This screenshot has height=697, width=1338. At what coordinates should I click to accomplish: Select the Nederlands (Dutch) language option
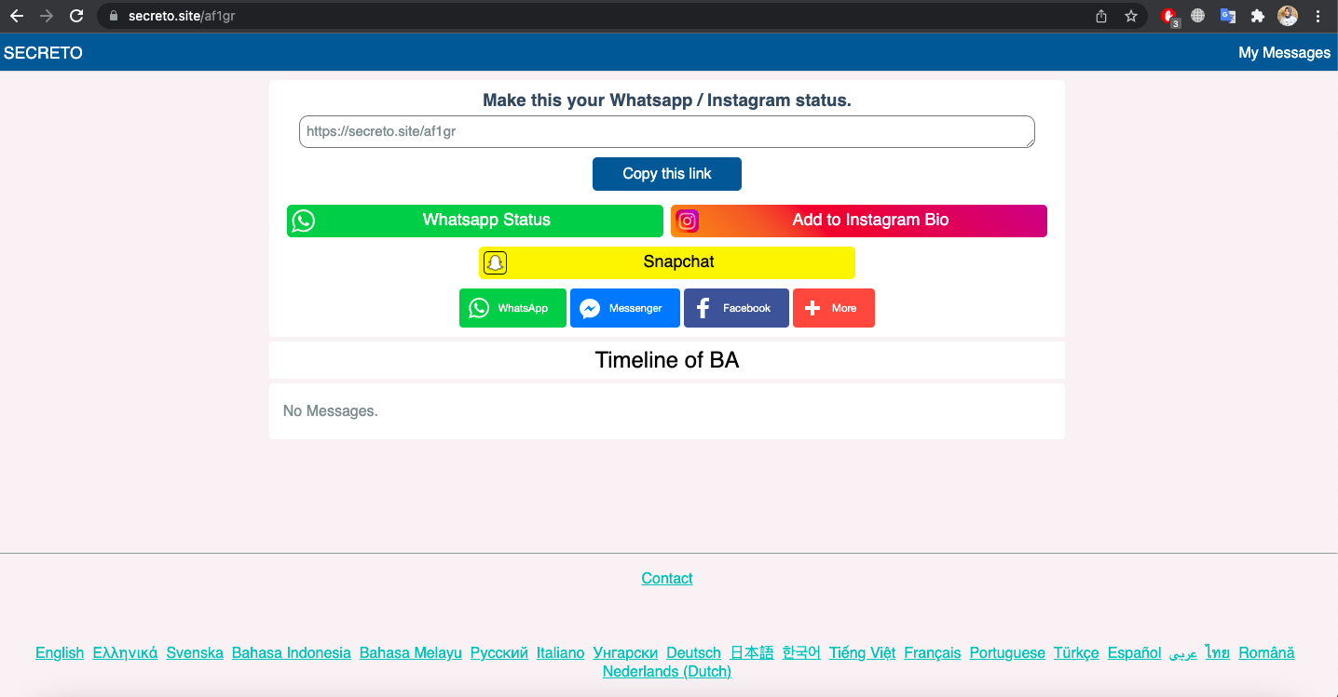[666, 671]
